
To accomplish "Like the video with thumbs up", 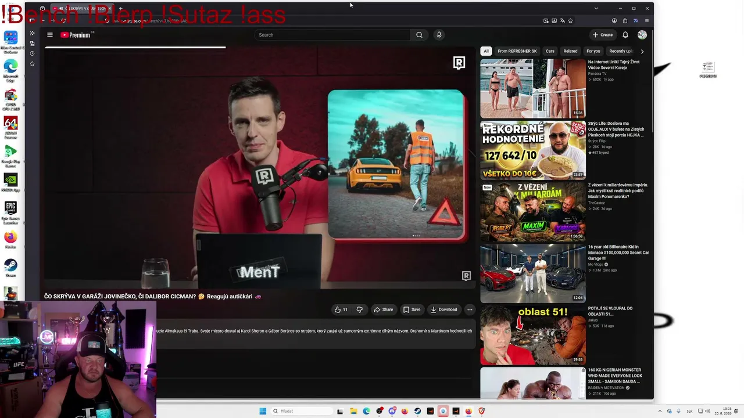I will (341, 309).
